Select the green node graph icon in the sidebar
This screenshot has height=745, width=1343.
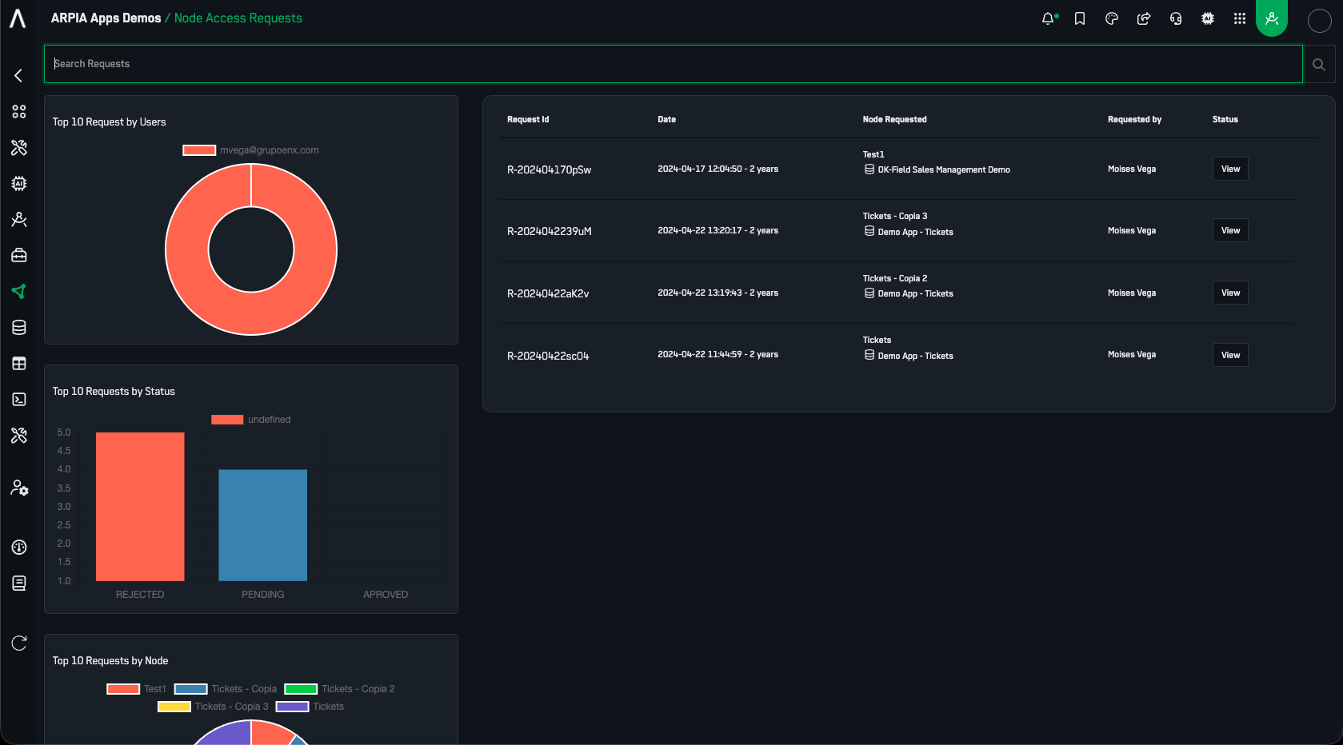point(19,292)
